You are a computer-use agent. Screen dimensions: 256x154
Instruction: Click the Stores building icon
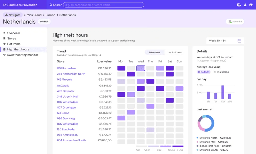pos(4,39)
